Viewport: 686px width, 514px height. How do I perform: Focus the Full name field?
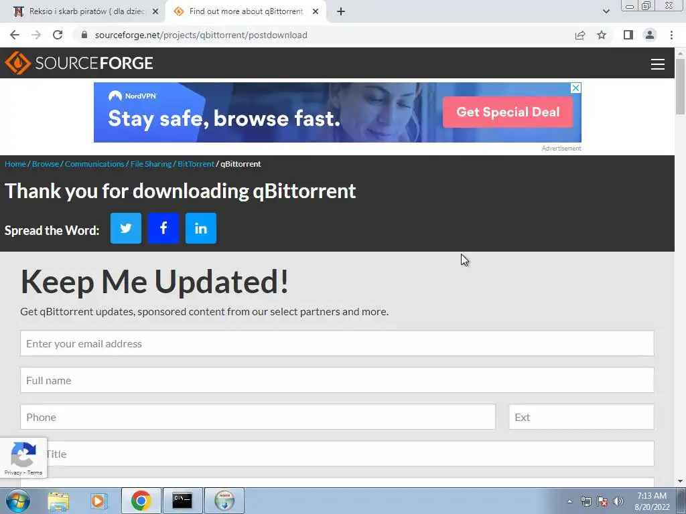pyautogui.click(x=337, y=380)
